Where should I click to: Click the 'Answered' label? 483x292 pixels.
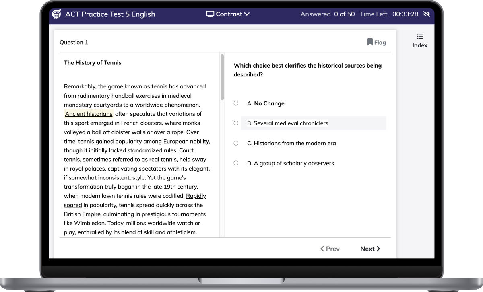(316, 14)
